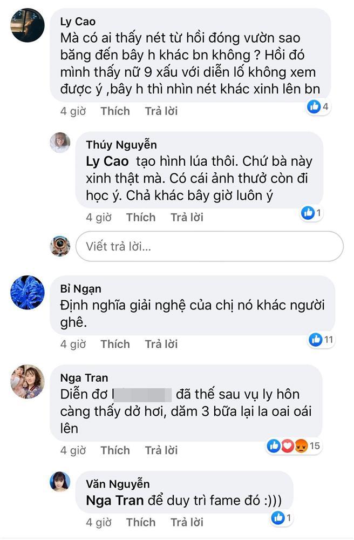Viewport: 354px width, 540px height.
Task: Toggle Thích on Bỉ Ngạn's comment
Action: click(x=114, y=344)
